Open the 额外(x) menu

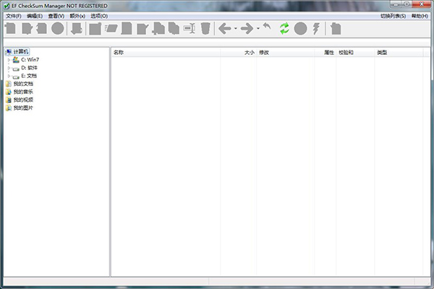[x=77, y=16]
